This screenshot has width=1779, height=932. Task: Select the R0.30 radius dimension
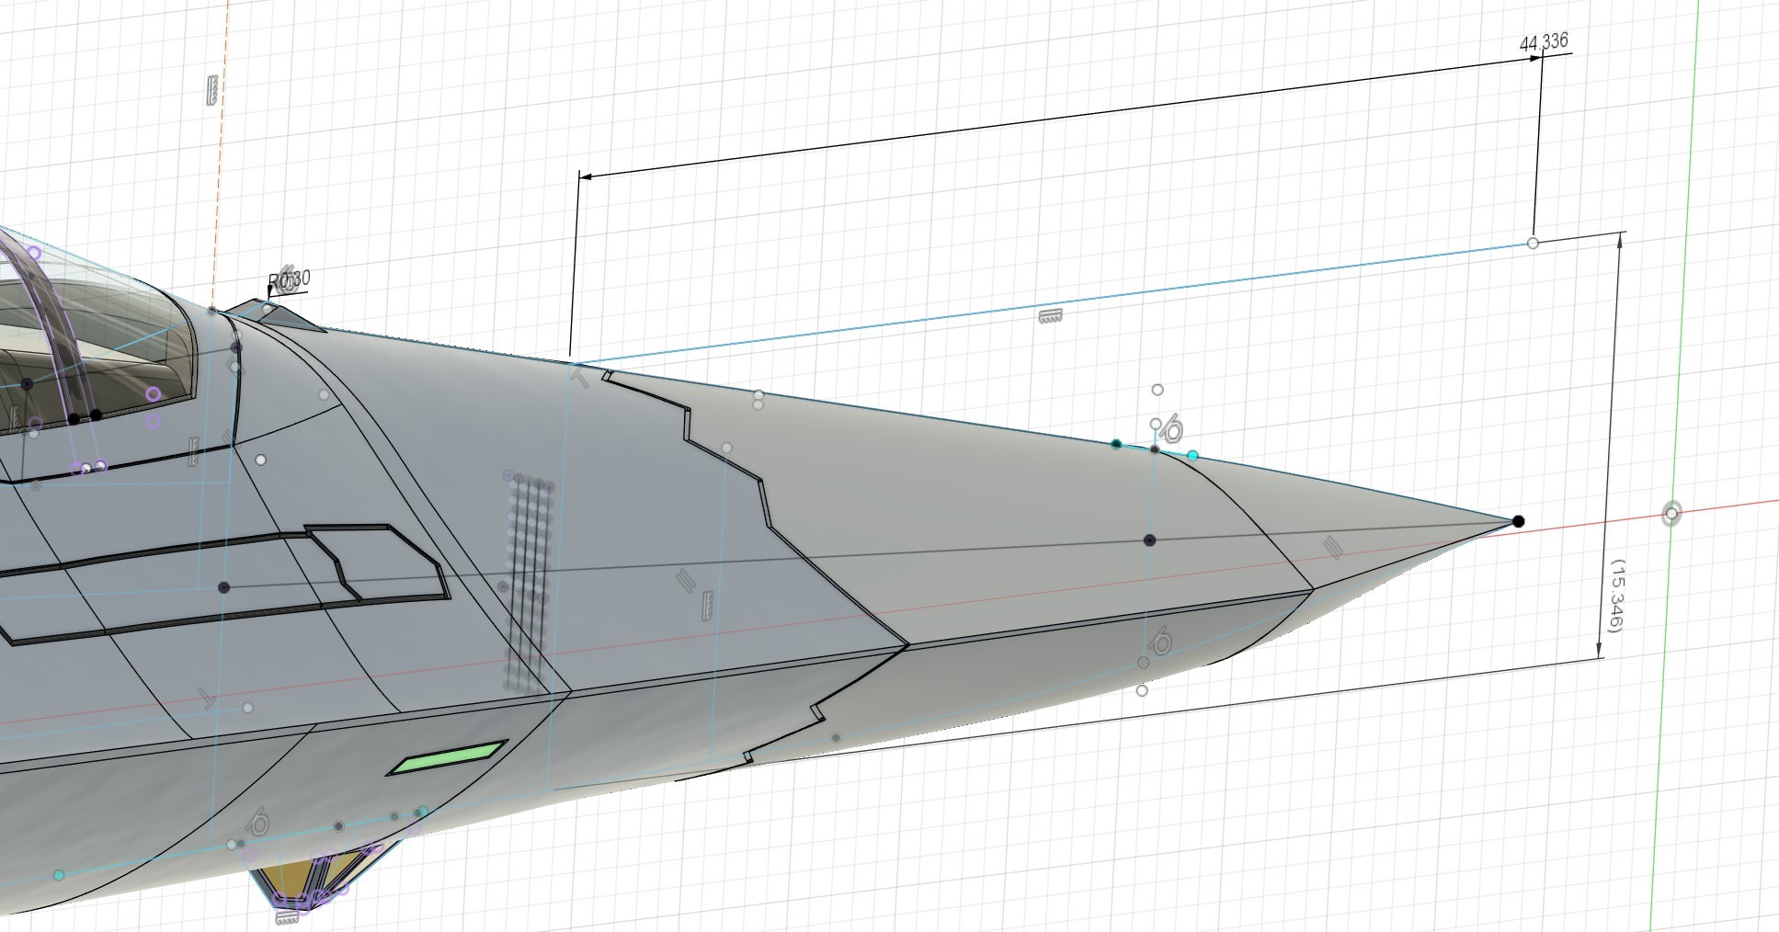[289, 278]
